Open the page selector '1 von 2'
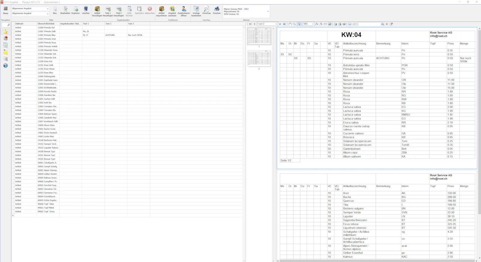This screenshot has width=481, height=262. [267, 24]
